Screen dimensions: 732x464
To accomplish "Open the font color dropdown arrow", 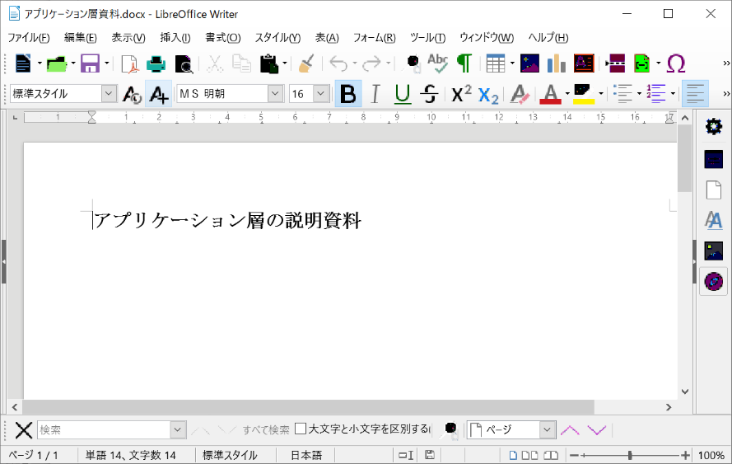I will click(567, 95).
